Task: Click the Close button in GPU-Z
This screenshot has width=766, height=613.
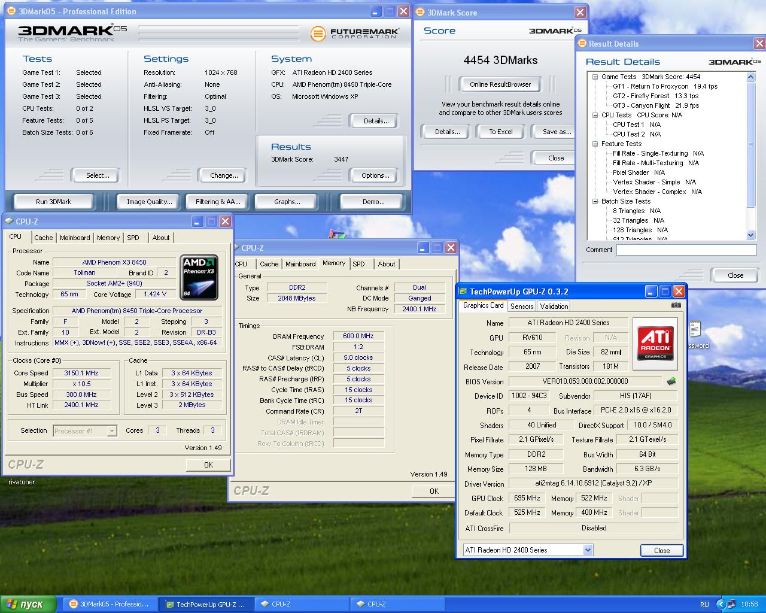Action: coord(662,551)
